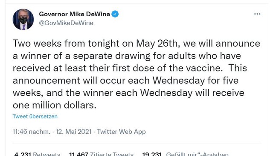Click the 19.231 likes count number
273x156 pixels.
pos(152,154)
